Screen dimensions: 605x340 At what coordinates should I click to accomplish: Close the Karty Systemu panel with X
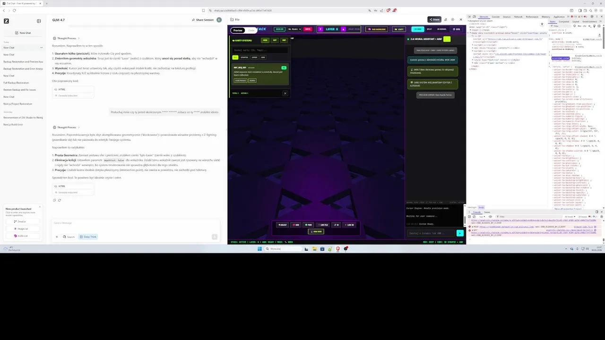point(285,93)
